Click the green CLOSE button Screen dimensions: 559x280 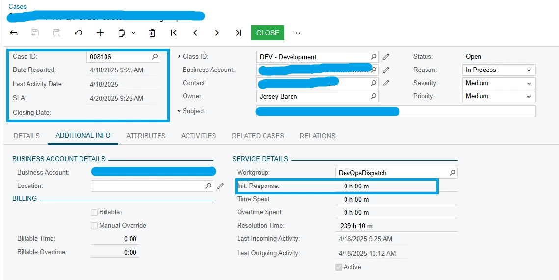(x=267, y=33)
